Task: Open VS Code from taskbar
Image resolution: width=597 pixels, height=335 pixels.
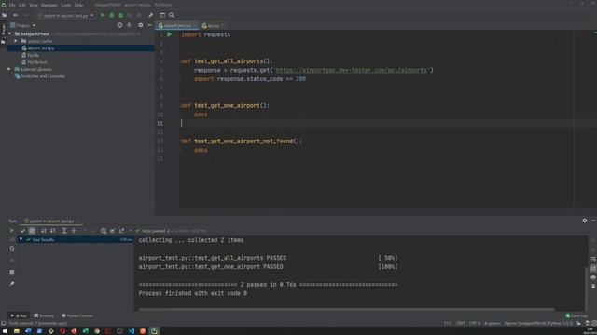Action: [x=132, y=331]
